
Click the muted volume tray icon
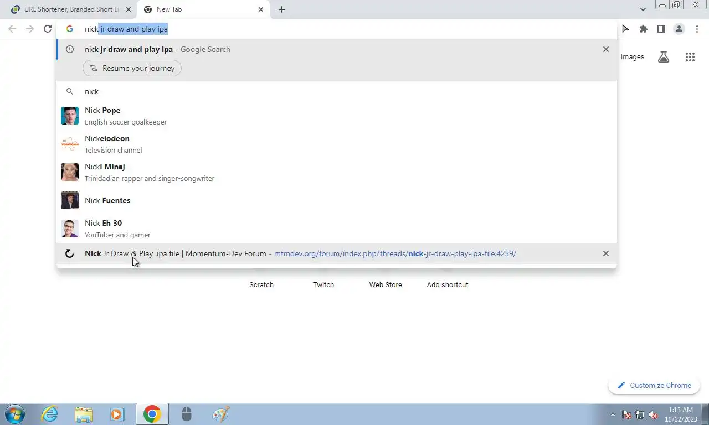coord(653,414)
